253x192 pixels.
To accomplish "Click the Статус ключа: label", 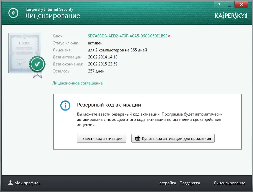I will [65, 43].
